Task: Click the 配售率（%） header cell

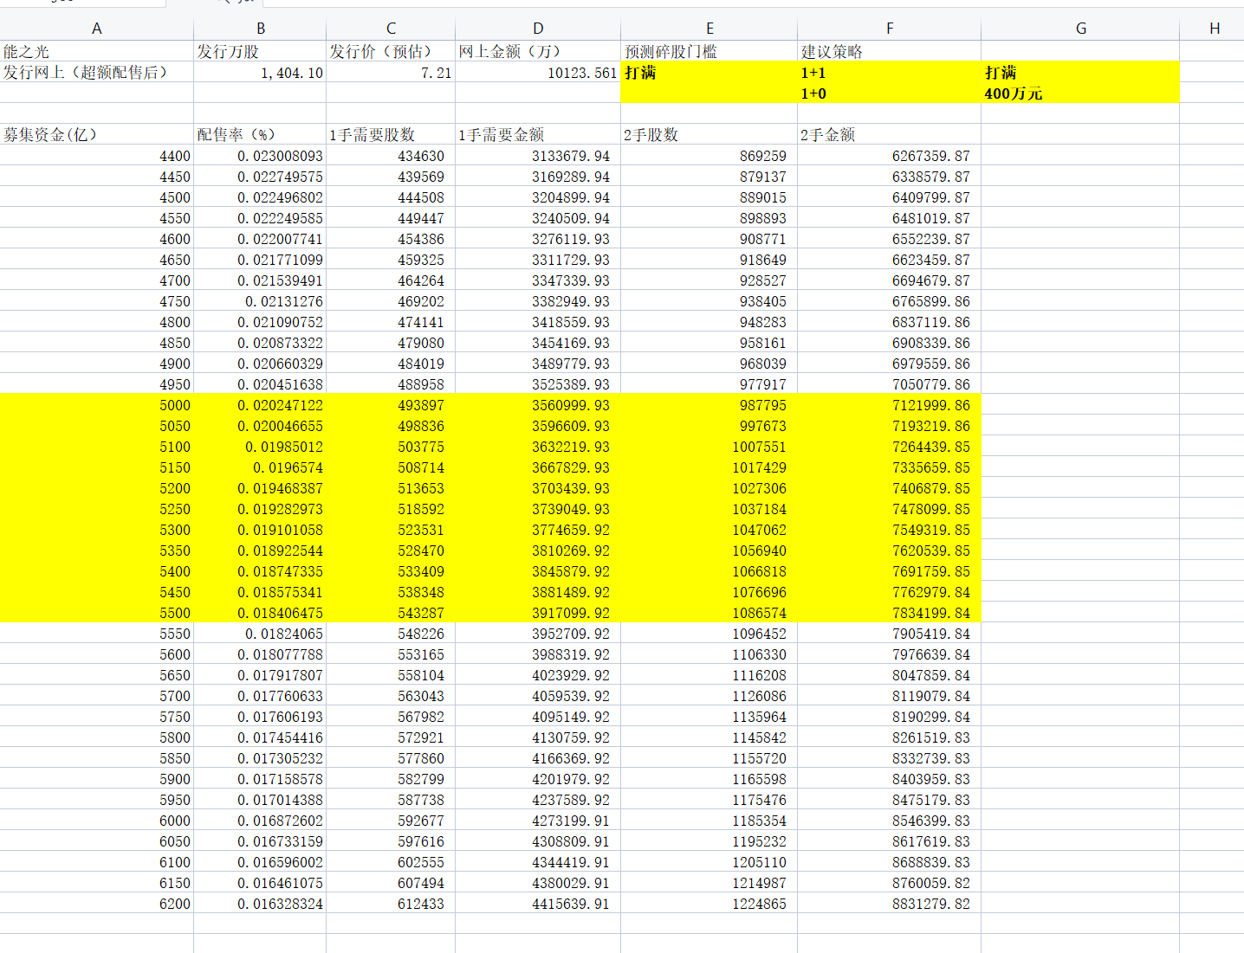Action: click(260, 134)
